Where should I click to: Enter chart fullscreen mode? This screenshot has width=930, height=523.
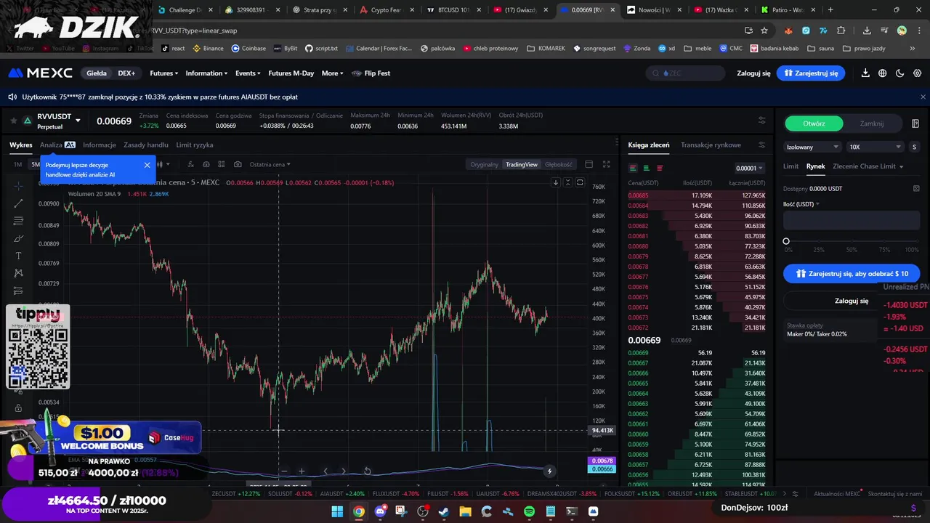607,164
